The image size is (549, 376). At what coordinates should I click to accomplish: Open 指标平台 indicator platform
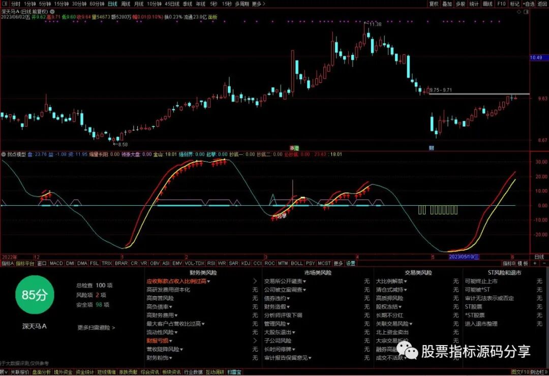[x=25, y=263]
